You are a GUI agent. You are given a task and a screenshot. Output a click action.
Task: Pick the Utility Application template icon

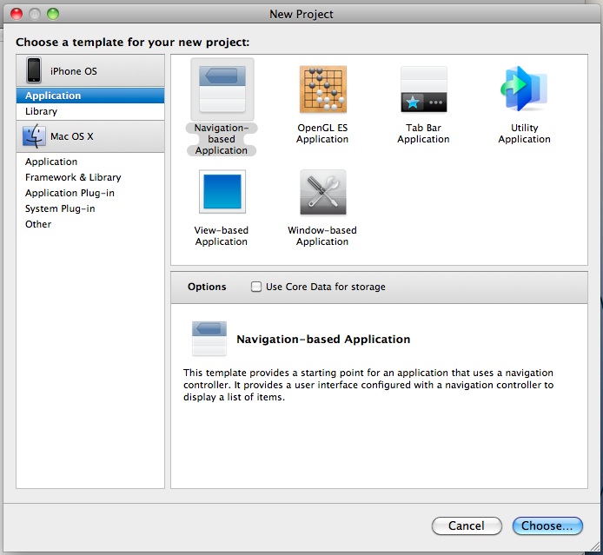coord(524,89)
